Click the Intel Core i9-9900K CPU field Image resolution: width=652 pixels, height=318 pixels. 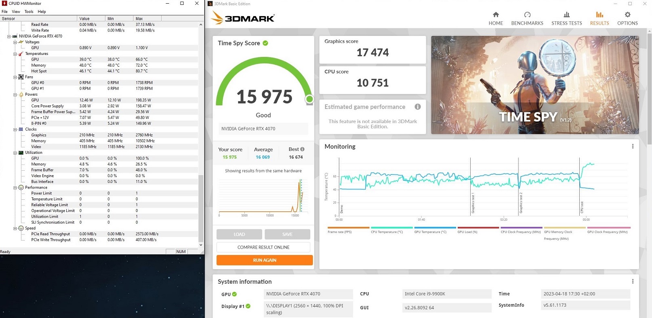447,294
